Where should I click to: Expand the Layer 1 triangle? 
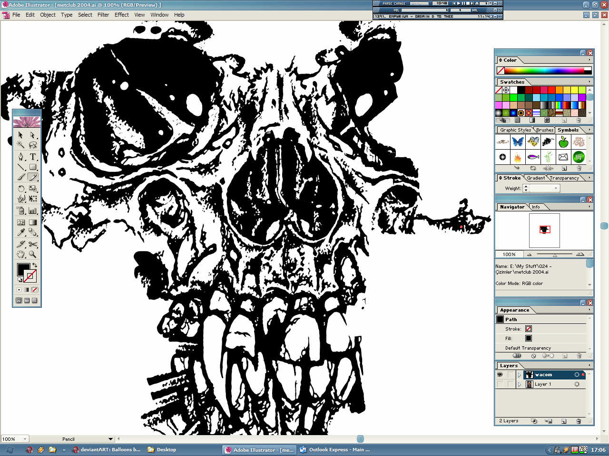(x=520, y=384)
